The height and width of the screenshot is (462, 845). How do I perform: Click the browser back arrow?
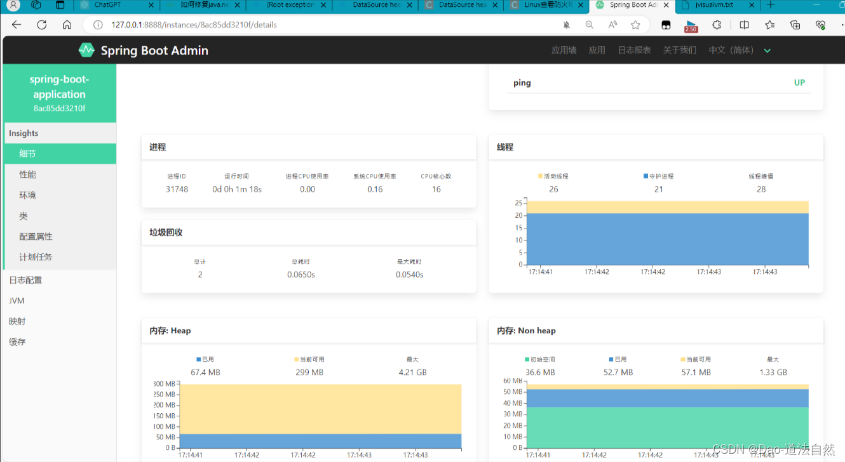pos(17,25)
